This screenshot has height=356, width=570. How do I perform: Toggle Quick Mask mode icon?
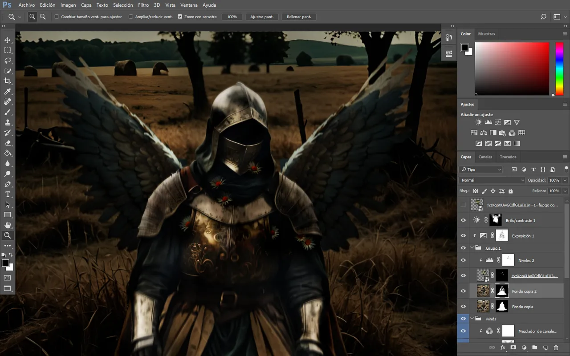click(8, 278)
